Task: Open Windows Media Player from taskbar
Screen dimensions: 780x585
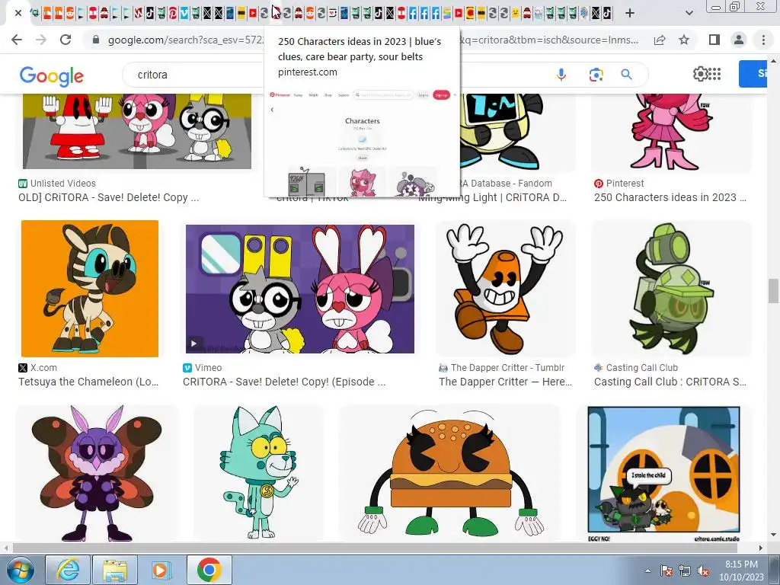Action: tap(161, 570)
